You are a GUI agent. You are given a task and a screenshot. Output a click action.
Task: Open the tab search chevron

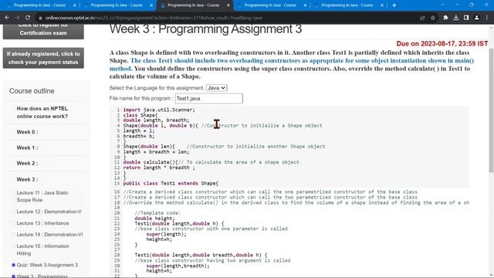tap(442, 5)
